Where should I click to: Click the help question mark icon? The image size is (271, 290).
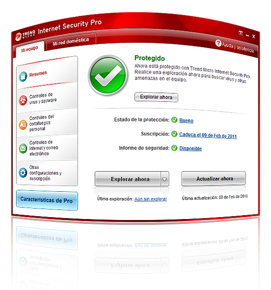click(218, 43)
